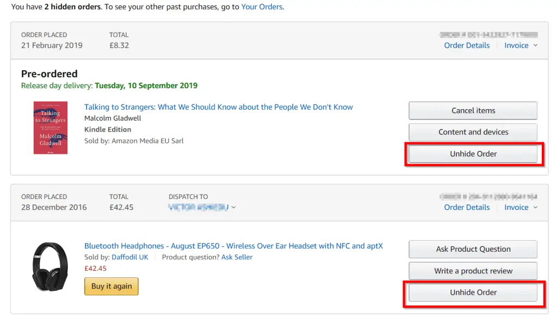Open the August EP650 Bluetooth Headphones link
This screenshot has width=557, height=318.
233,246
